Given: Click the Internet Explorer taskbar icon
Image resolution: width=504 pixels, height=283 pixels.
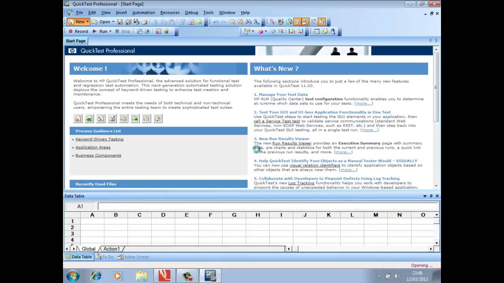Looking at the screenshot, I should 96,276.
